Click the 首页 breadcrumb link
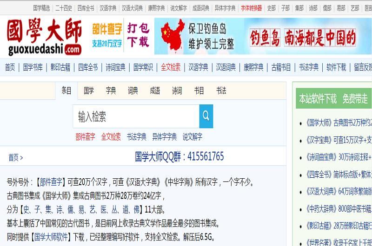The image size is (372, 246). click(x=13, y=157)
